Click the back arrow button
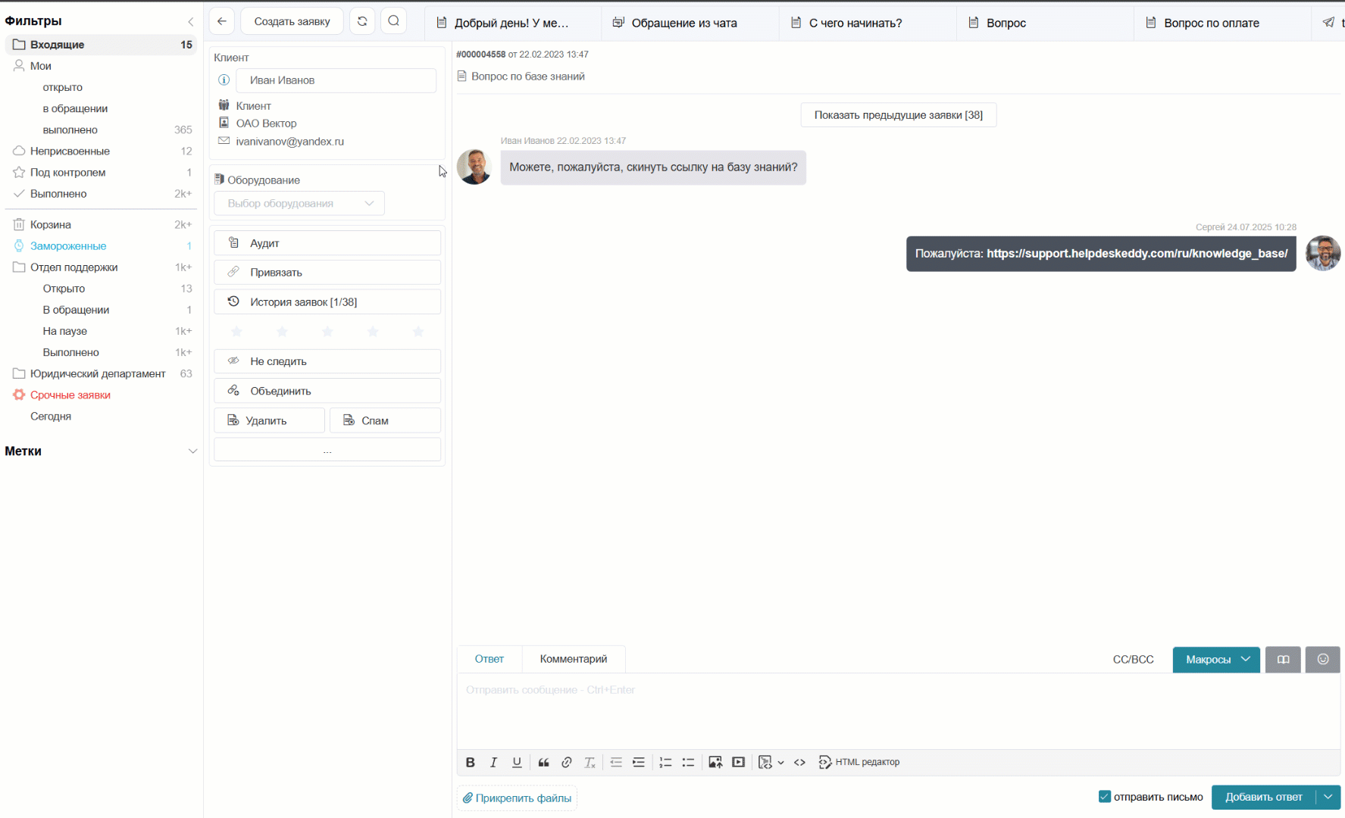The image size is (1345, 818). pyautogui.click(x=221, y=21)
